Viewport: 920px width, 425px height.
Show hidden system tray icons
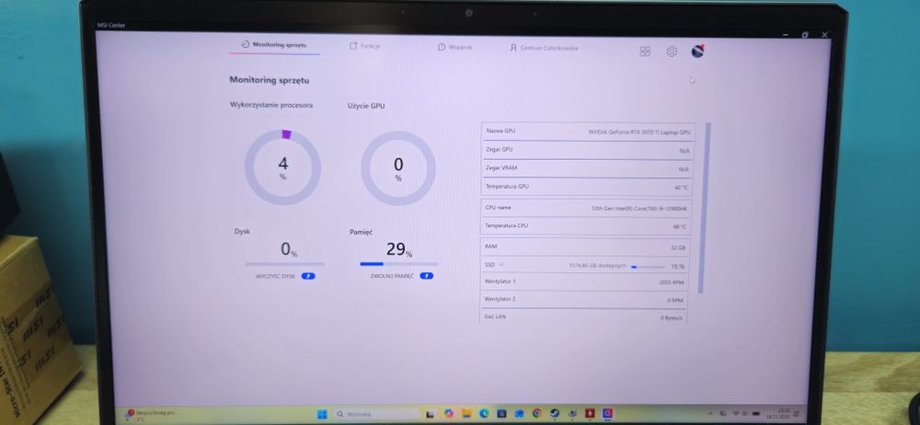pos(711,414)
